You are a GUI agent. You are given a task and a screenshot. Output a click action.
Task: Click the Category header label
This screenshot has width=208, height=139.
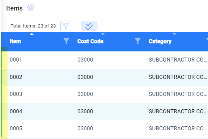point(160,42)
